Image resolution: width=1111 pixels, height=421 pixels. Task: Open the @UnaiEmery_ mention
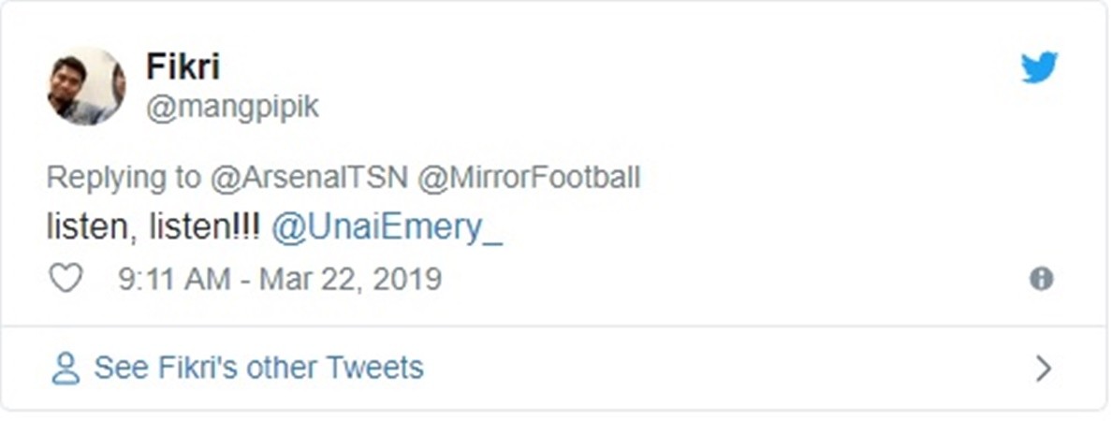pyautogui.click(x=387, y=229)
